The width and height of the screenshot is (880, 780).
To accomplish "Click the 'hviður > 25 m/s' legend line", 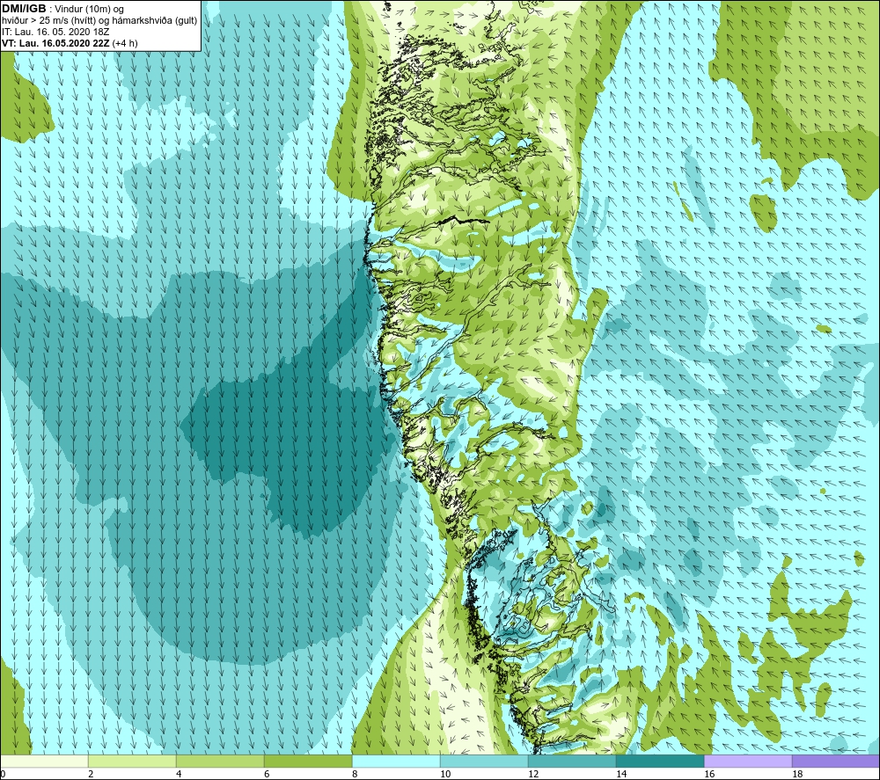I will click(99, 20).
